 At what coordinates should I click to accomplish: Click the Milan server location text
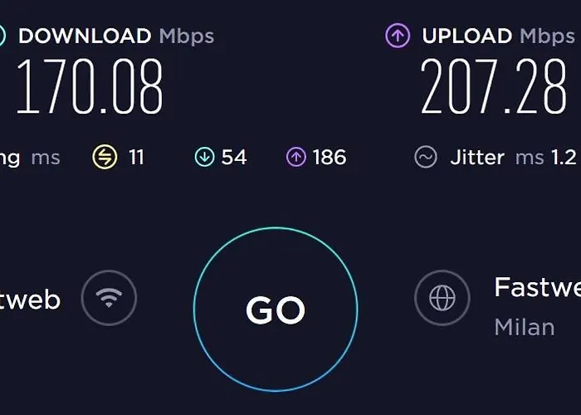tap(525, 327)
